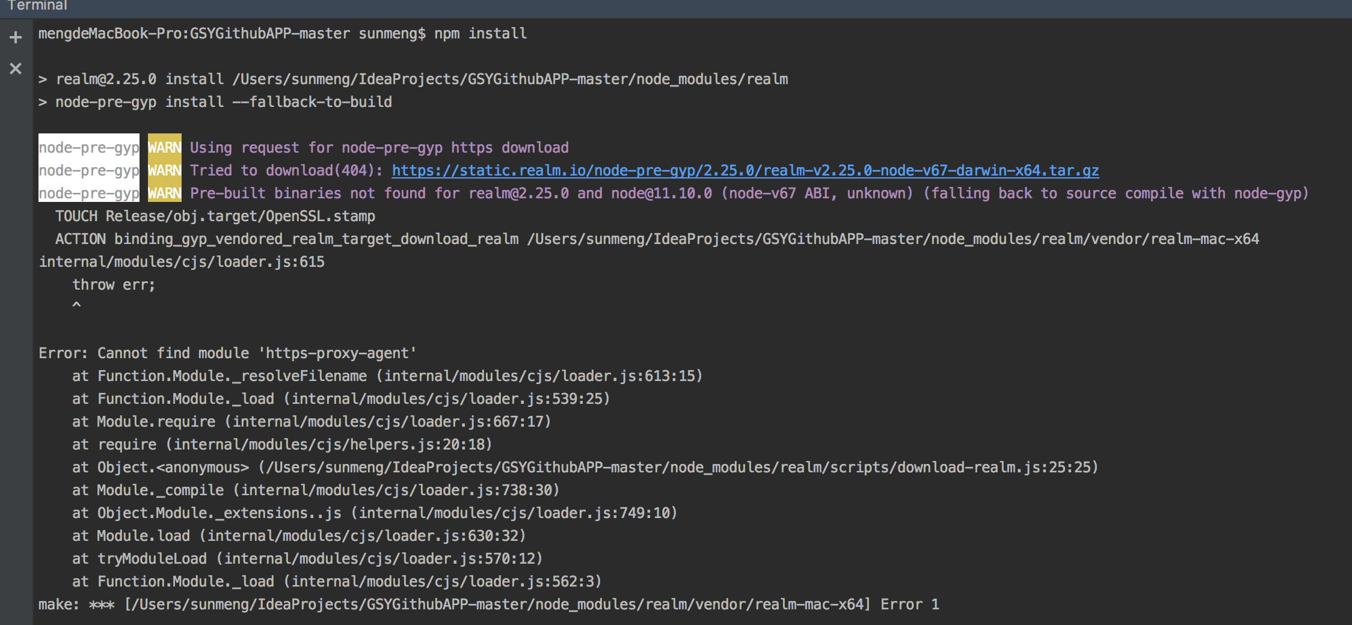This screenshot has width=1352, height=625.
Task: Close the current terminal session via the X icon
Action: click(15, 69)
